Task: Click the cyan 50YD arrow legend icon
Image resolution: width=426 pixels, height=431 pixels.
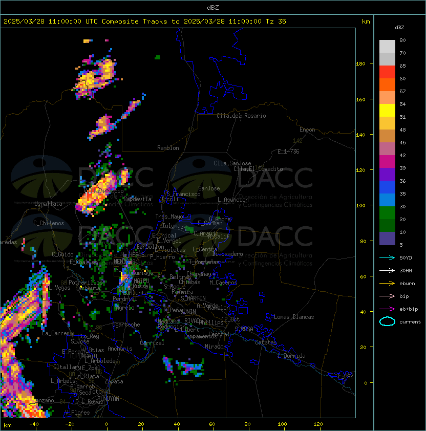Action: tap(387, 257)
